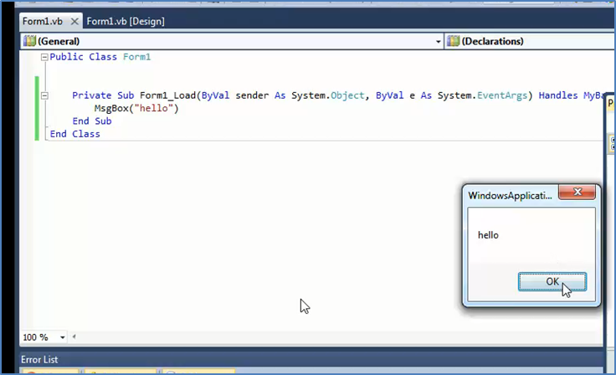Screen dimensions: 616x375
Task: Switch to the Form1.vb [Design] tab
Action: [126, 21]
